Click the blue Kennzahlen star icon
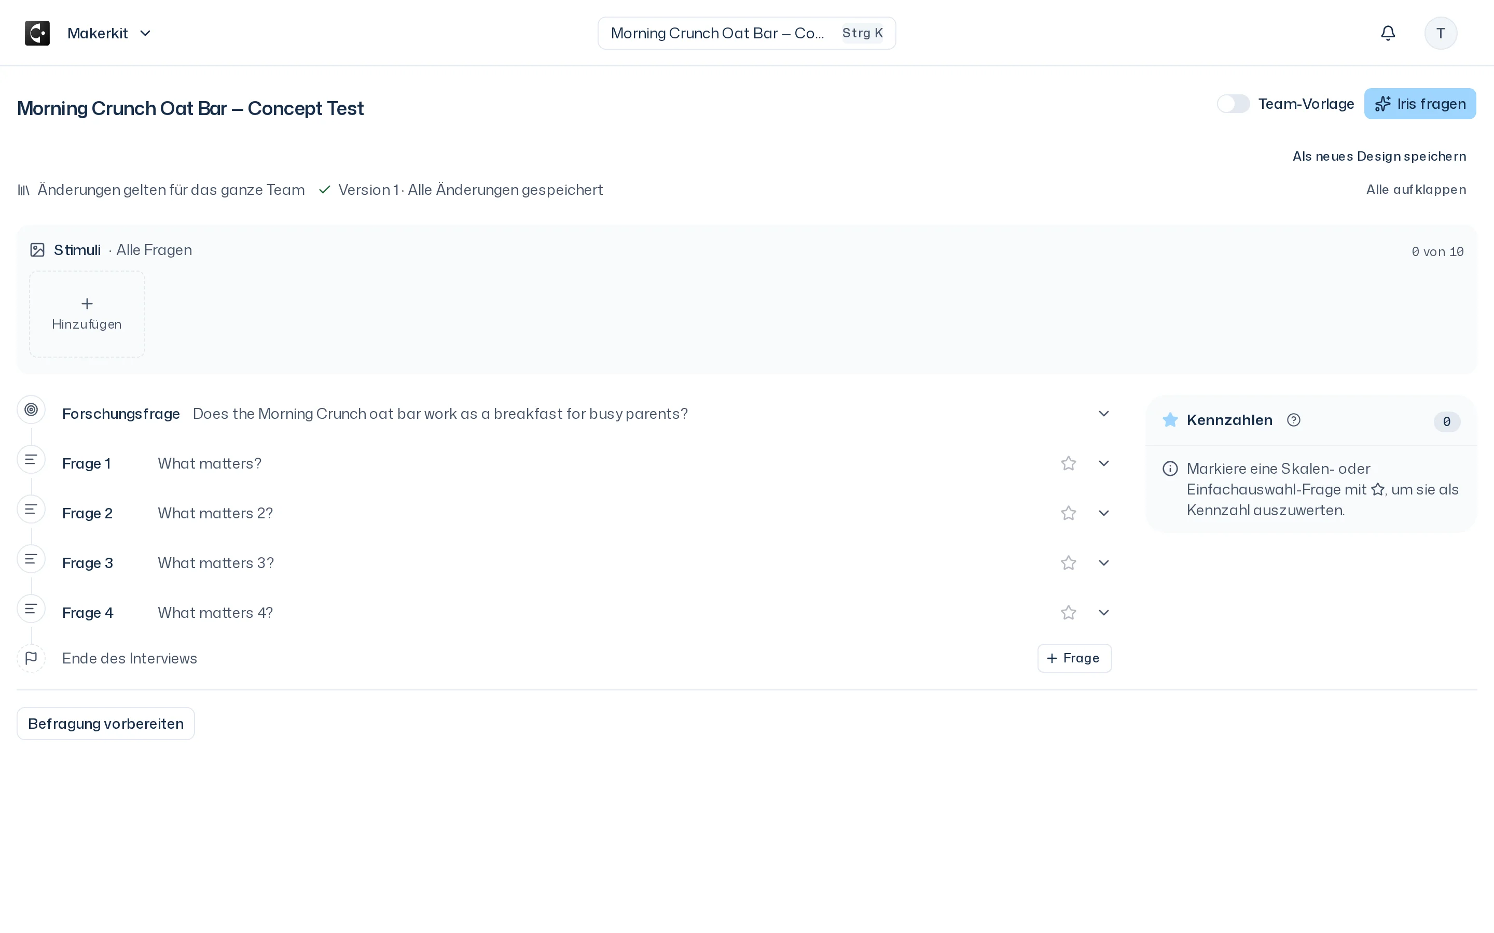 coord(1170,420)
